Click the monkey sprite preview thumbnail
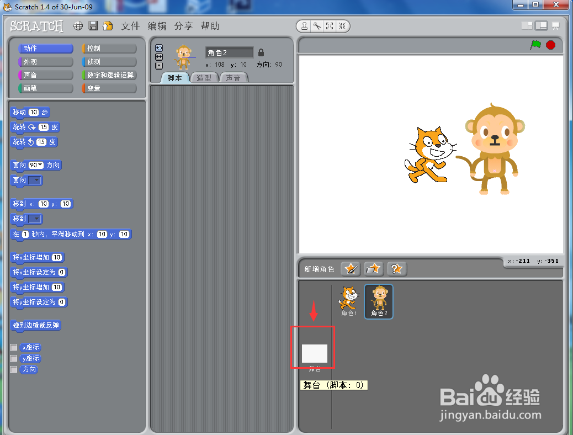This screenshot has width=573, height=435. pos(183,57)
